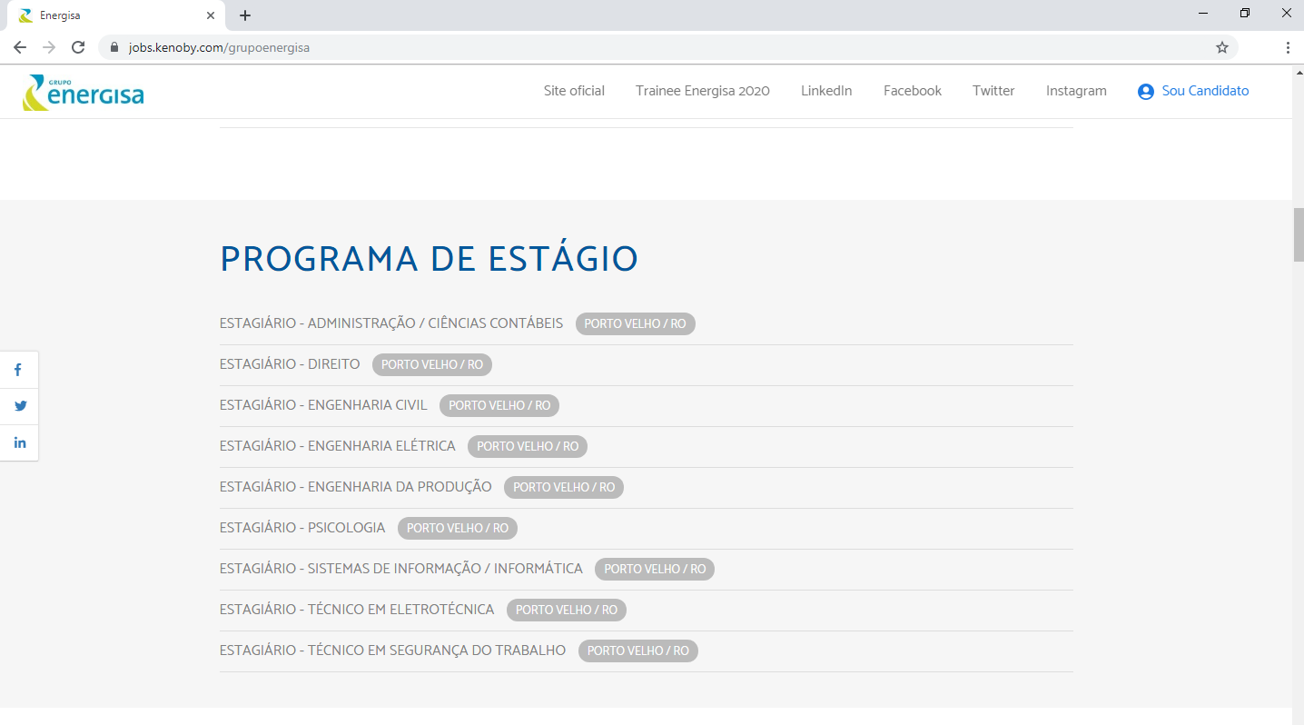Open Estagiário - Psicologia job listing
Viewport: 1304px width, 725px height.
tap(302, 528)
